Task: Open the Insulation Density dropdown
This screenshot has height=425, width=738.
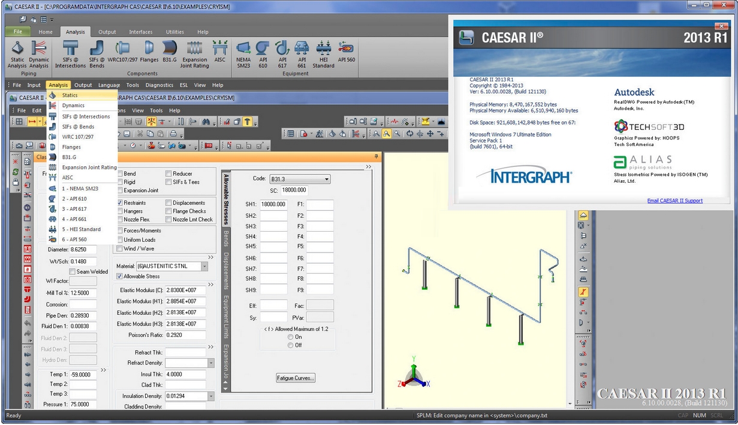Action: point(211,396)
